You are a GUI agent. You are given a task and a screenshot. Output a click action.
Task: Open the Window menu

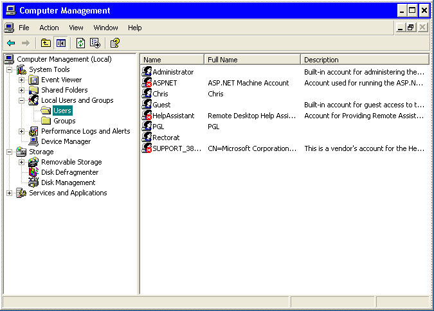[105, 28]
